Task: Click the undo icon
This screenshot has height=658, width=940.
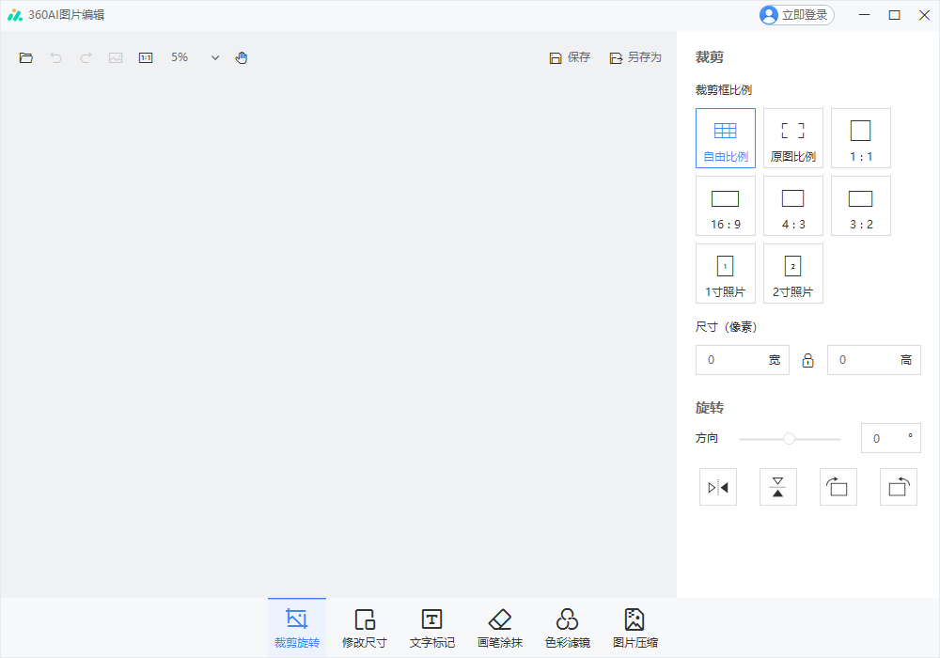Action: pos(55,57)
